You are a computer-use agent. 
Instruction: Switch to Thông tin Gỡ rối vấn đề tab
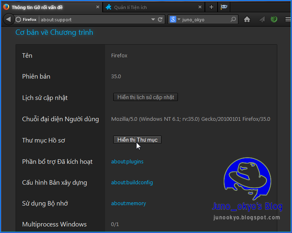pyautogui.click(x=52, y=7)
